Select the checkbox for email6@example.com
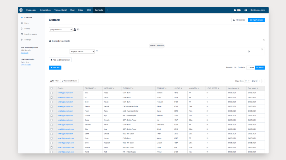The image size is (286, 160). click(x=52, y=106)
